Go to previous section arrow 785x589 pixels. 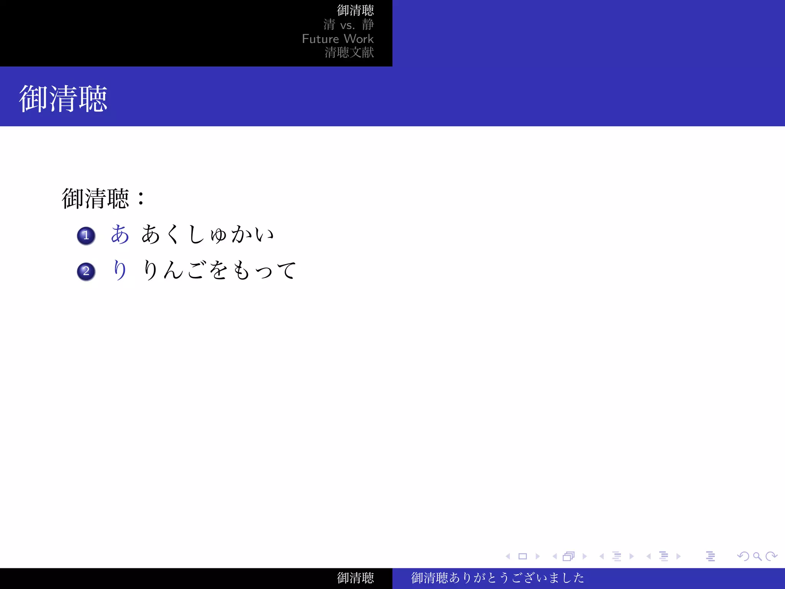tap(649, 556)
